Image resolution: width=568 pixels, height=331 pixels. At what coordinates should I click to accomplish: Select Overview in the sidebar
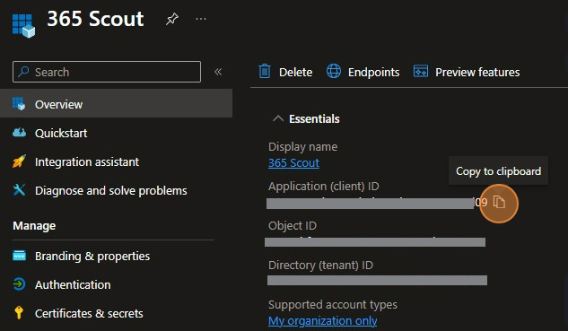[116, 104]
